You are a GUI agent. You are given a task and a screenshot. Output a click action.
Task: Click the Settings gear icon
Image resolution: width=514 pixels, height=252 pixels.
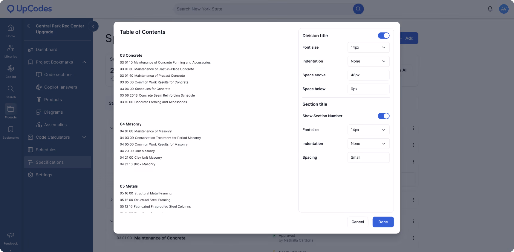coord(30,175)
